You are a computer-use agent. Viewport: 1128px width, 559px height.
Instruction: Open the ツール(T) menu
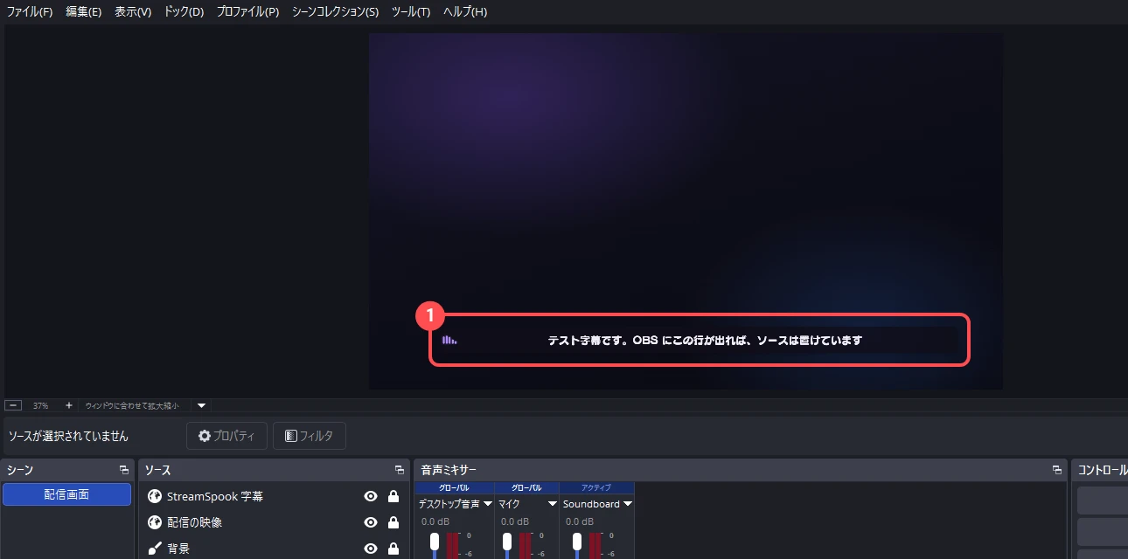[x=411, y=12]
